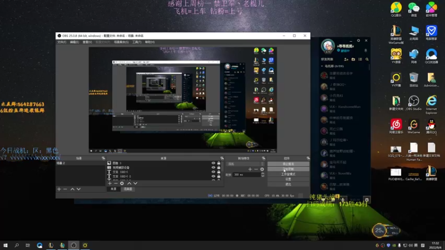Move source up in sources list

129,183
